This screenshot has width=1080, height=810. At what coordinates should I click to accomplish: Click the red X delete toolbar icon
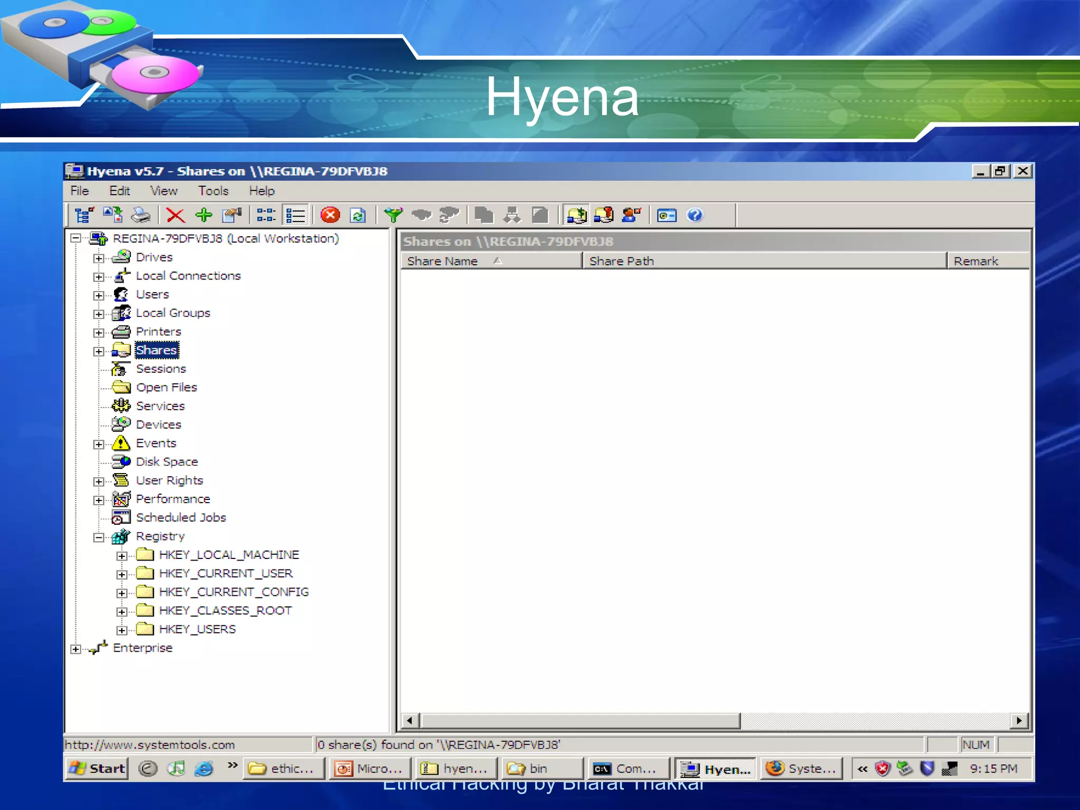click(x=175, y=215)
